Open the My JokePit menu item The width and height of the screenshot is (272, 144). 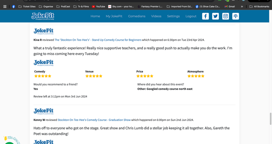(114, 16)
